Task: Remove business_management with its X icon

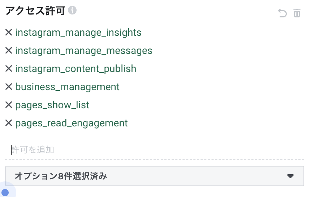Action: pos(9,87)
